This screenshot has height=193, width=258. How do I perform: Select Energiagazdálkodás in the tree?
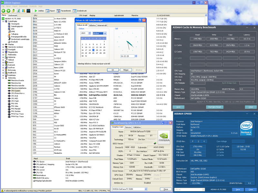pyautogui.click(x=19, y=37)
